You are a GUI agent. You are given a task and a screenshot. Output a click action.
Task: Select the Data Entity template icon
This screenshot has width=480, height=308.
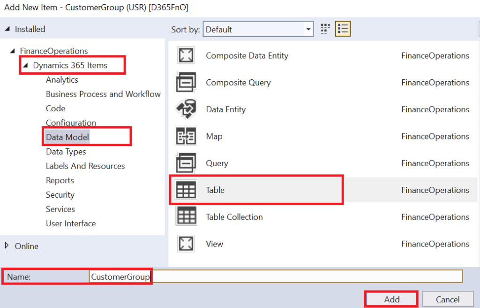click(186, 109)
